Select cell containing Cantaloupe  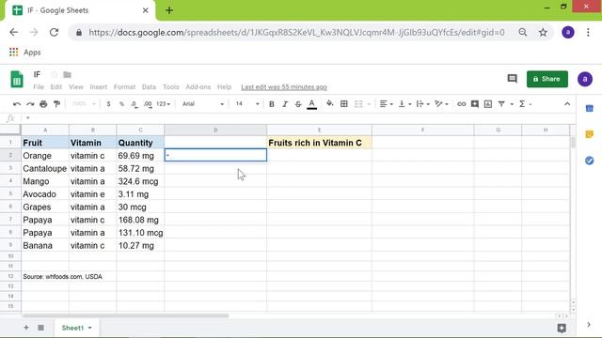click(x=45, y=169)
